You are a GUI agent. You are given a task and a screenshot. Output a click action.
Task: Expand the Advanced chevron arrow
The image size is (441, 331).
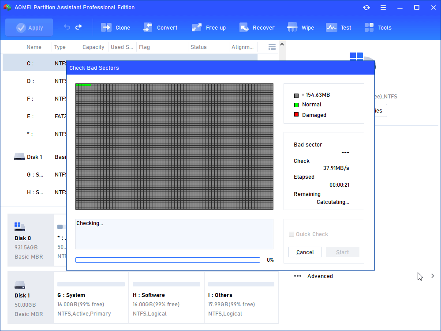(x=433, y=276)
